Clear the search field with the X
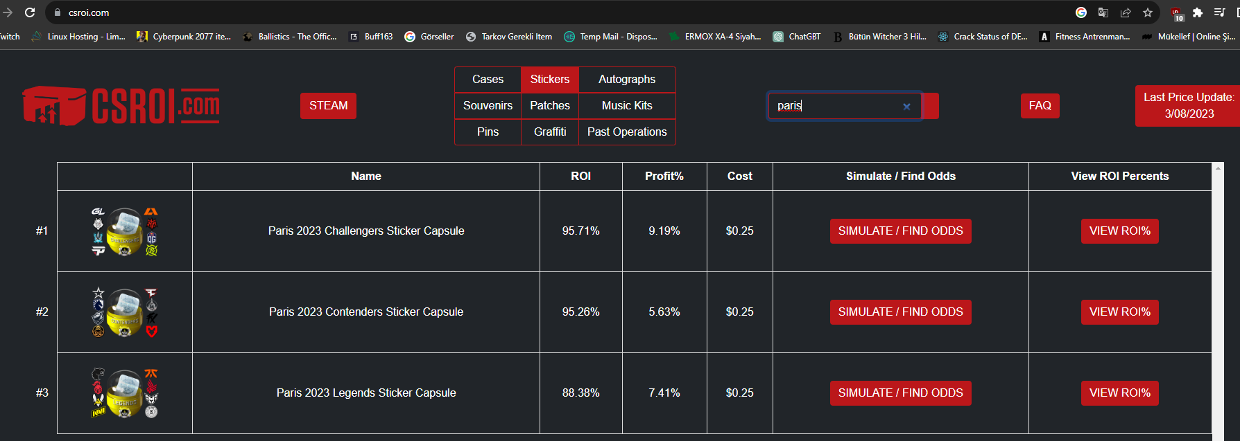This screenshot has height=441, width=1240. click(906, 107)
